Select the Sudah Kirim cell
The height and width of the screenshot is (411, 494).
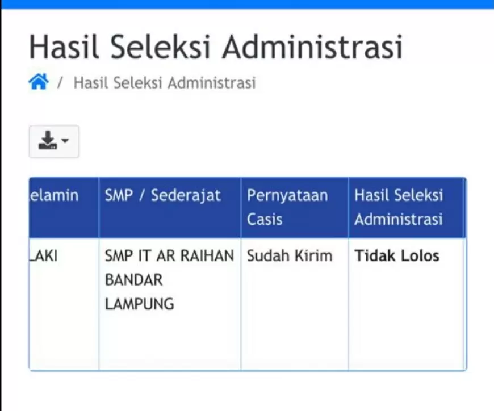click(295, 304)
